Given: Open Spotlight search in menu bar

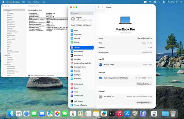Looking at the screenshot, I should coord(159,2).
